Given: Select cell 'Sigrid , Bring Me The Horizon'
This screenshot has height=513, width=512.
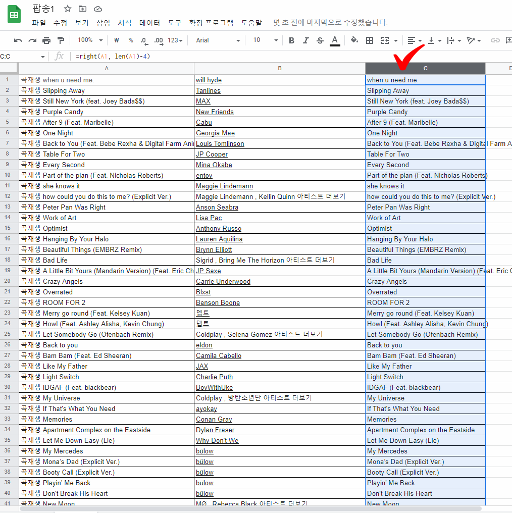Looking at the screenshot, I should pos(280,261).
